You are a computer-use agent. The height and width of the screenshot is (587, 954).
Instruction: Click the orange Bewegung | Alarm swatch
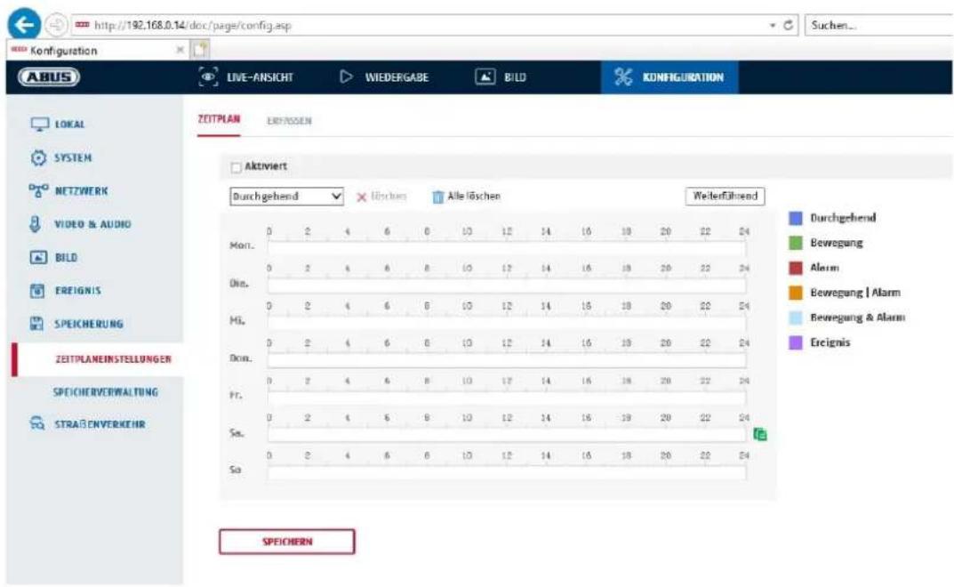click(795, 293)
